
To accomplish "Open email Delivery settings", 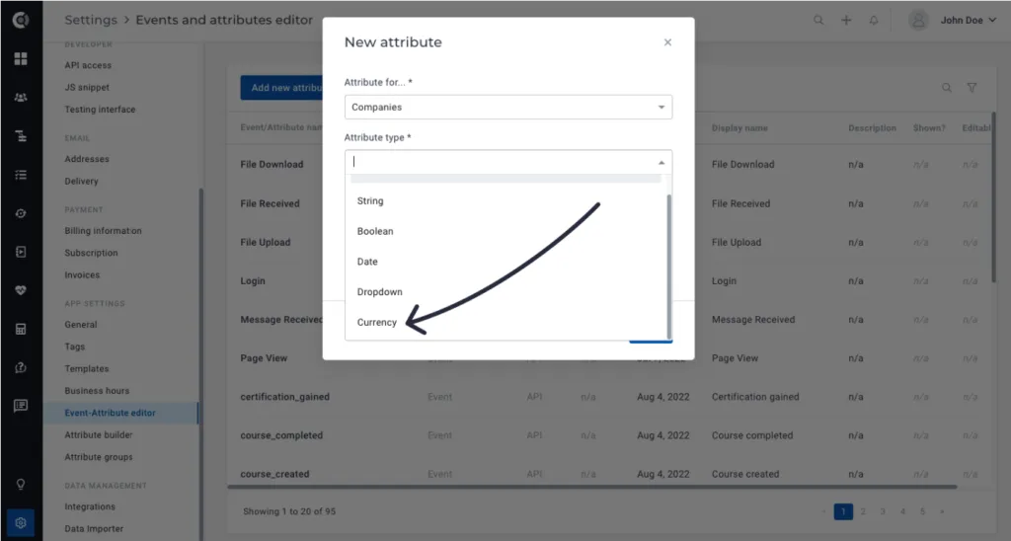I will [81, 182].
